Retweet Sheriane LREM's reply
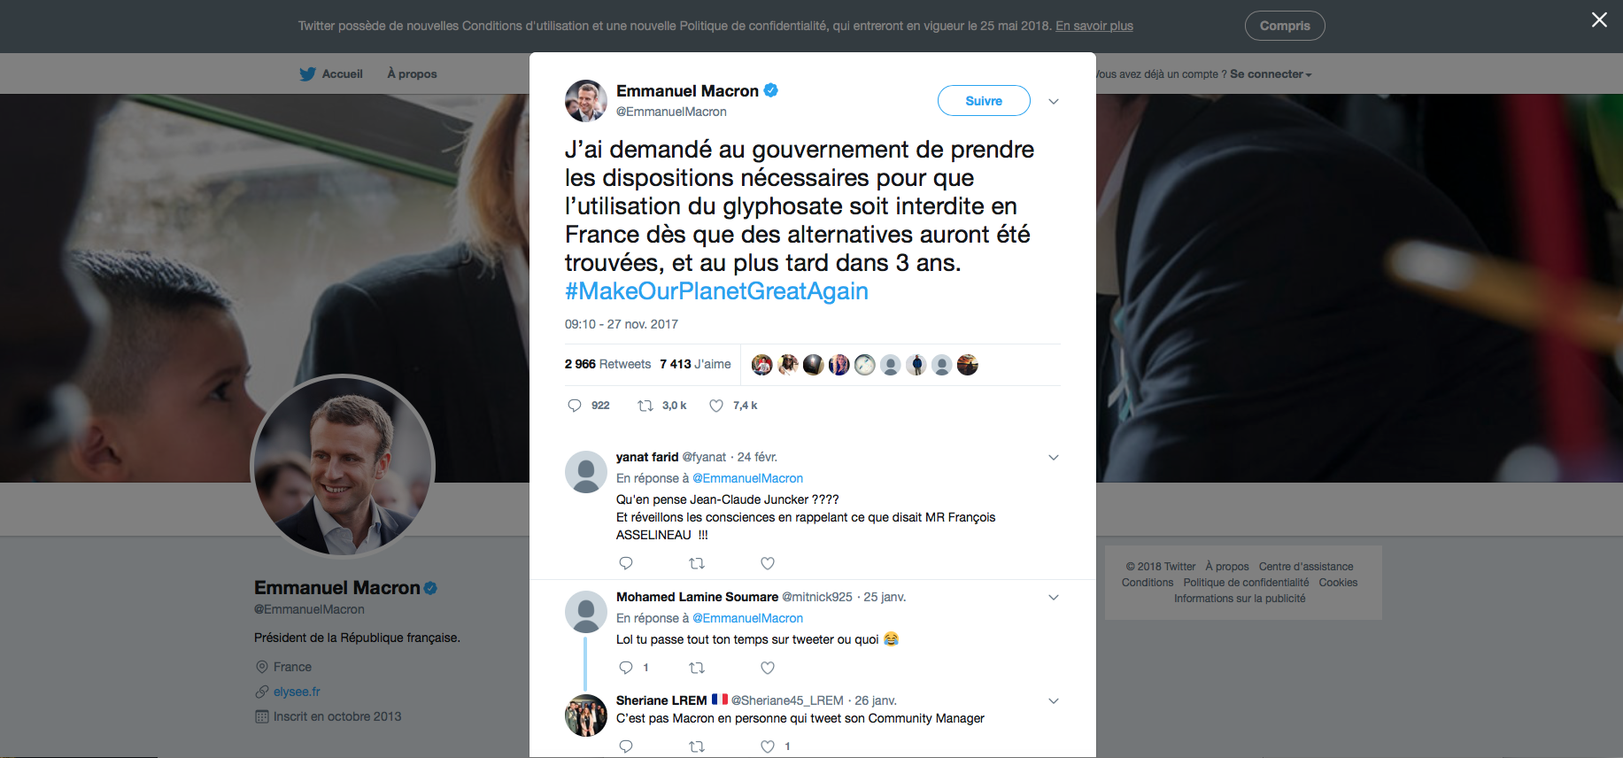This screenshot has height=758, width=1623. coord(697,746)
